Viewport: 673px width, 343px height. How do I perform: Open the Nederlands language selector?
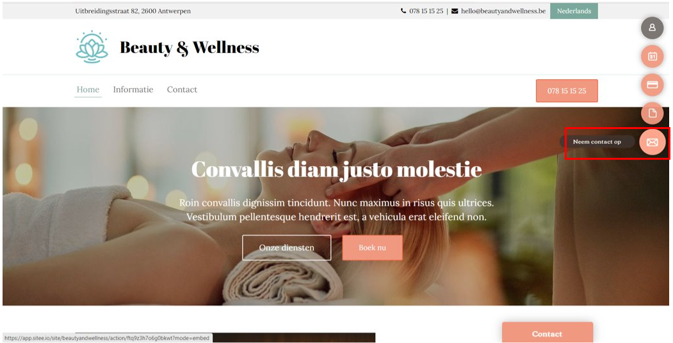pos(574,11)
